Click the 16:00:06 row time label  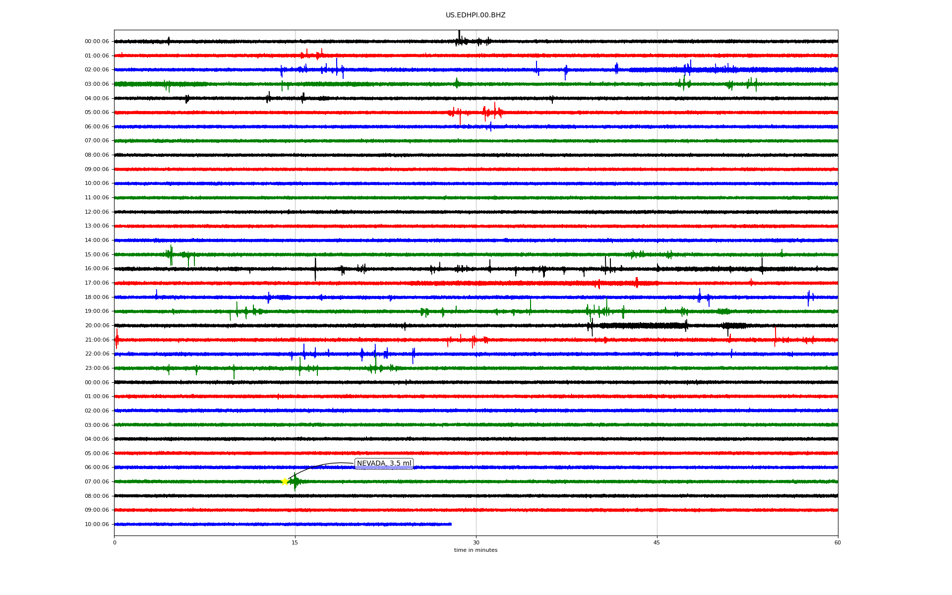[x=97, y=269]
